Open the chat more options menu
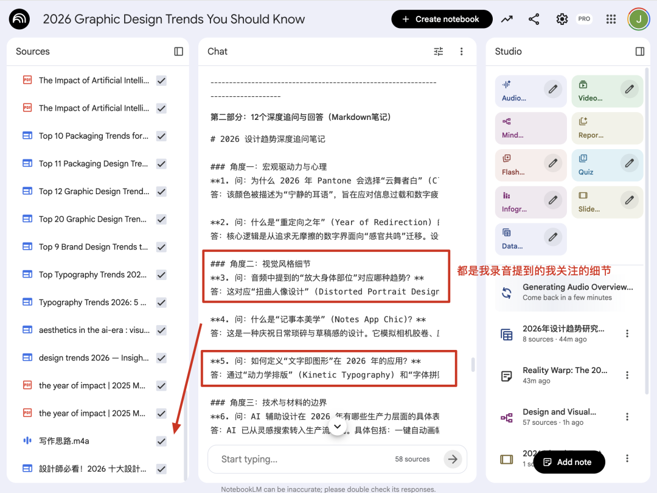Image resolution: width=657 pixels, height=493 pixels. click(461, 52)
